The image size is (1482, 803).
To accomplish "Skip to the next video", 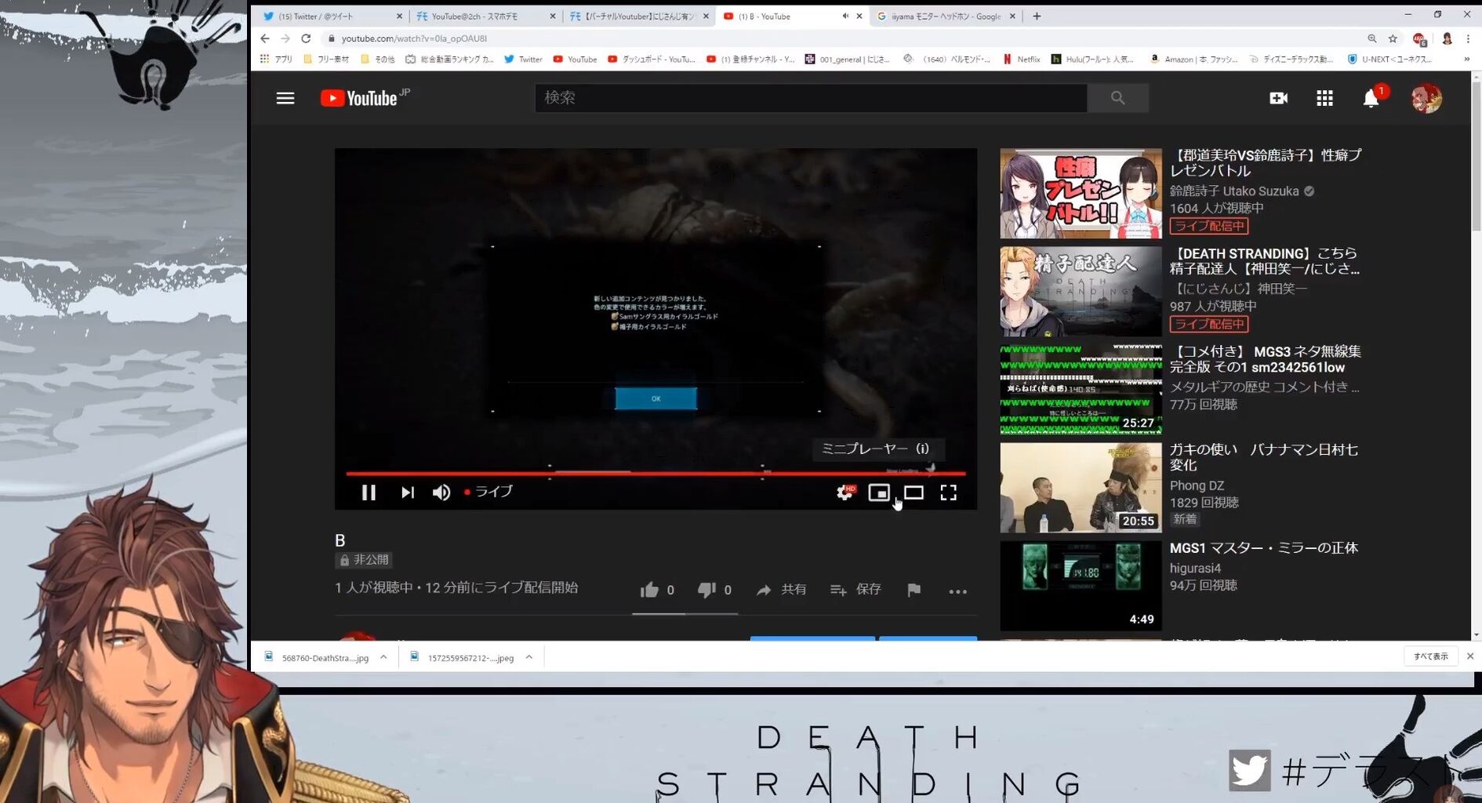I will [x=407, y=492].
